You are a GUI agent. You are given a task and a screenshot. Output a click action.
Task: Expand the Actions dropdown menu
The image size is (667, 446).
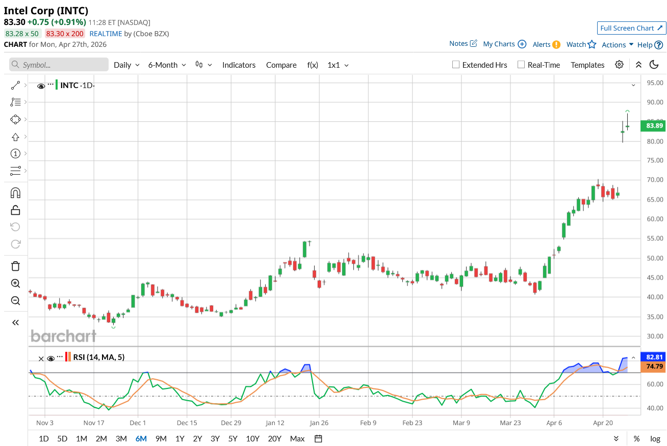(618, 45)
